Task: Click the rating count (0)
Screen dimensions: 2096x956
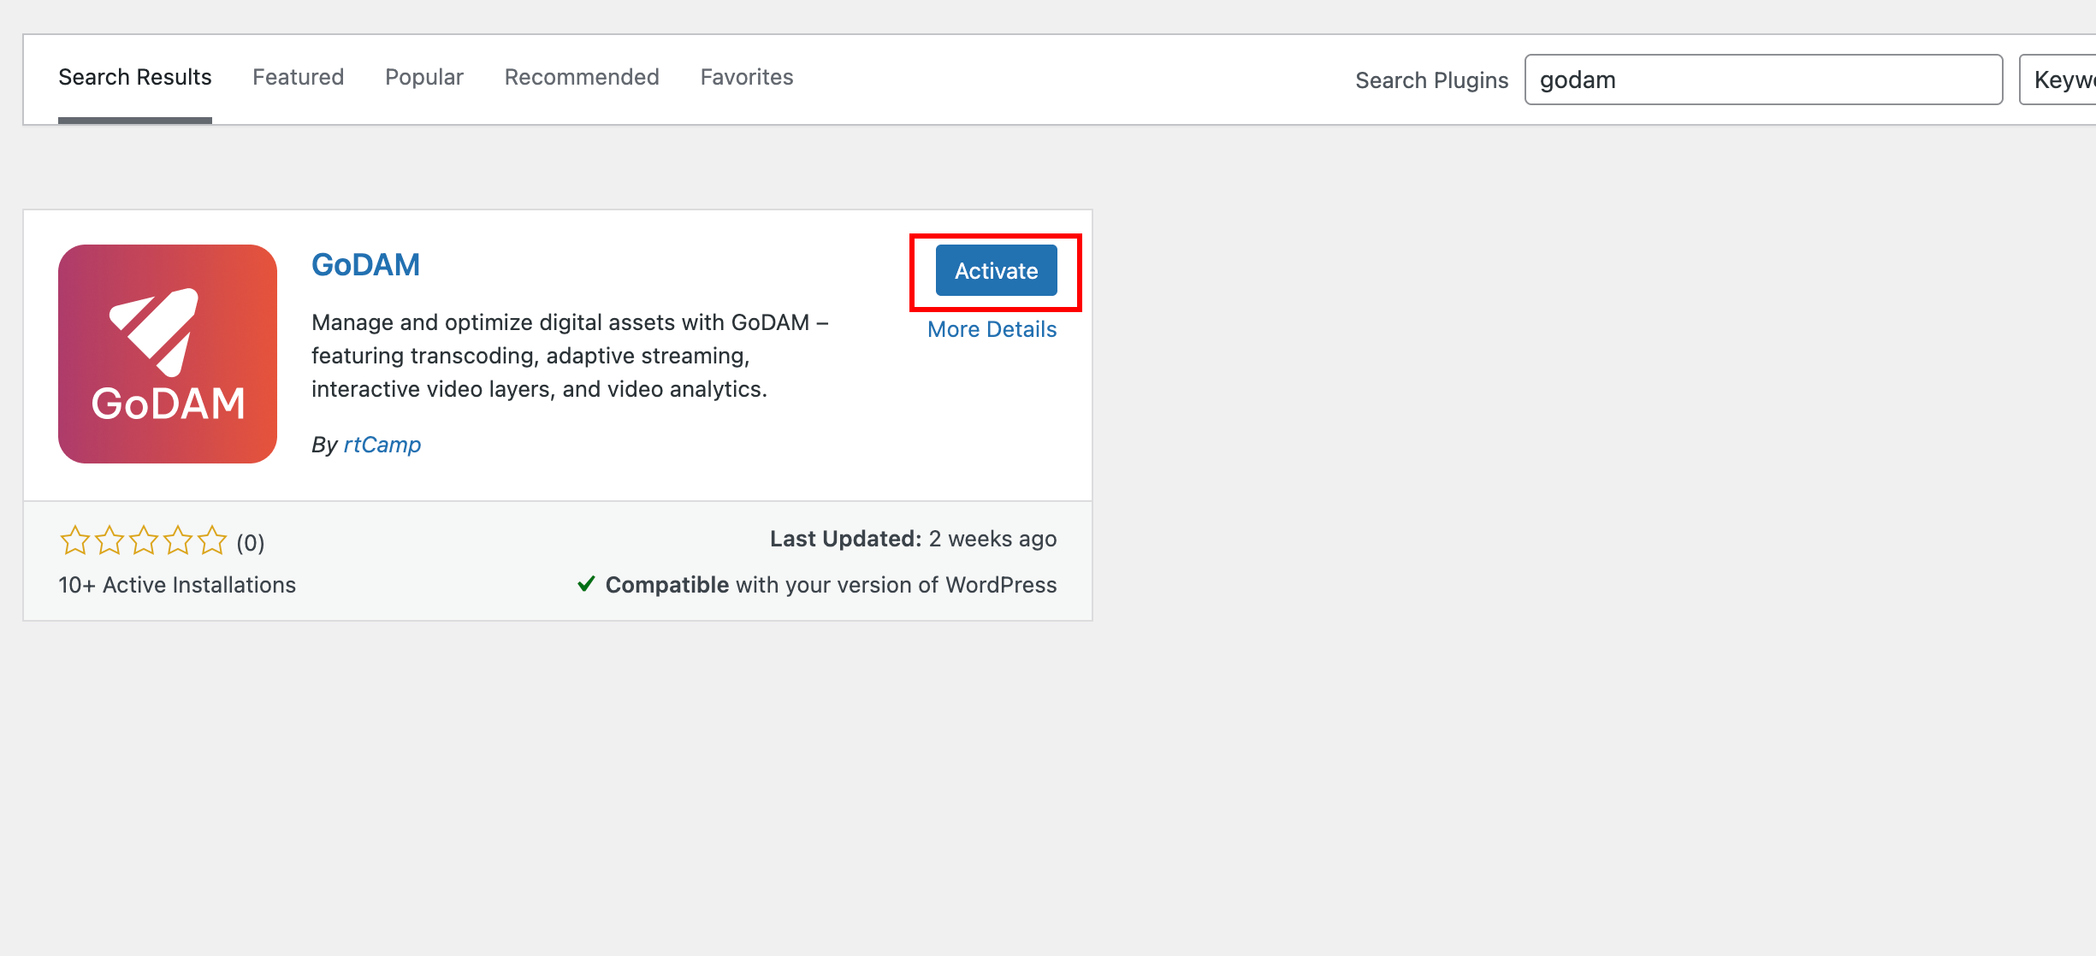Action: 251,543
